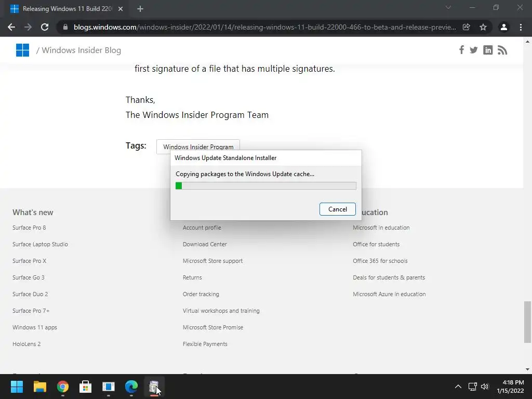Open the Microsoft in education link
Screen dimensions: 532x399
click(381, 228)
